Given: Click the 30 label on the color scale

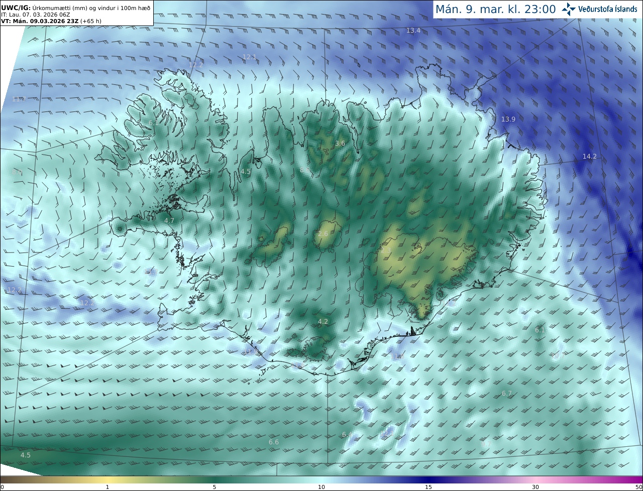Looking at the screenshot, I should (x=535, y=487).
